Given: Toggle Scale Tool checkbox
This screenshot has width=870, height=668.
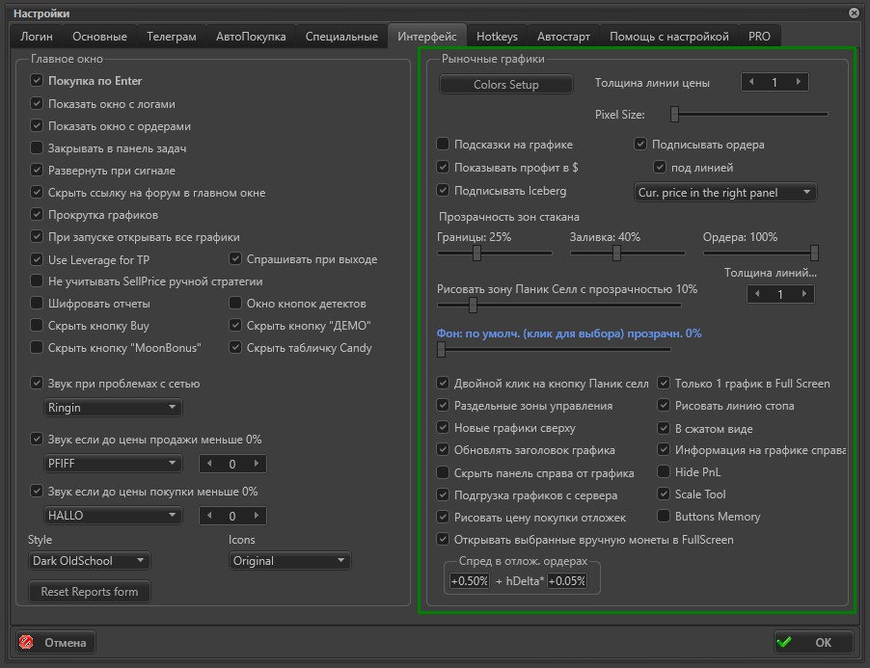Looking at the screenshot, I should 664,494.
